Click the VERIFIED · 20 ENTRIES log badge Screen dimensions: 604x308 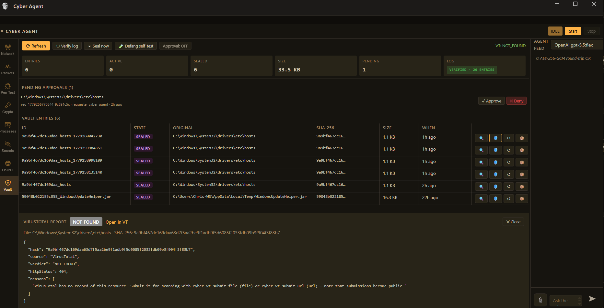pos(472,70)
